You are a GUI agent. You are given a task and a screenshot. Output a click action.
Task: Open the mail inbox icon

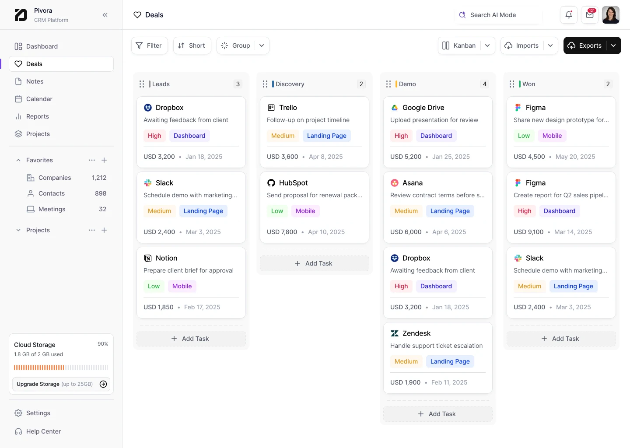click(590, 15)
